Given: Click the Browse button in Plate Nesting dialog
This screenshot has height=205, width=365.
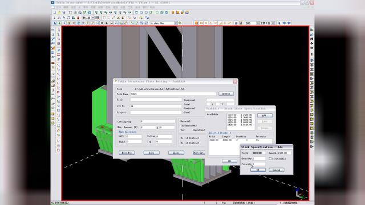Looking at the screenshot, I should [226, 93].
